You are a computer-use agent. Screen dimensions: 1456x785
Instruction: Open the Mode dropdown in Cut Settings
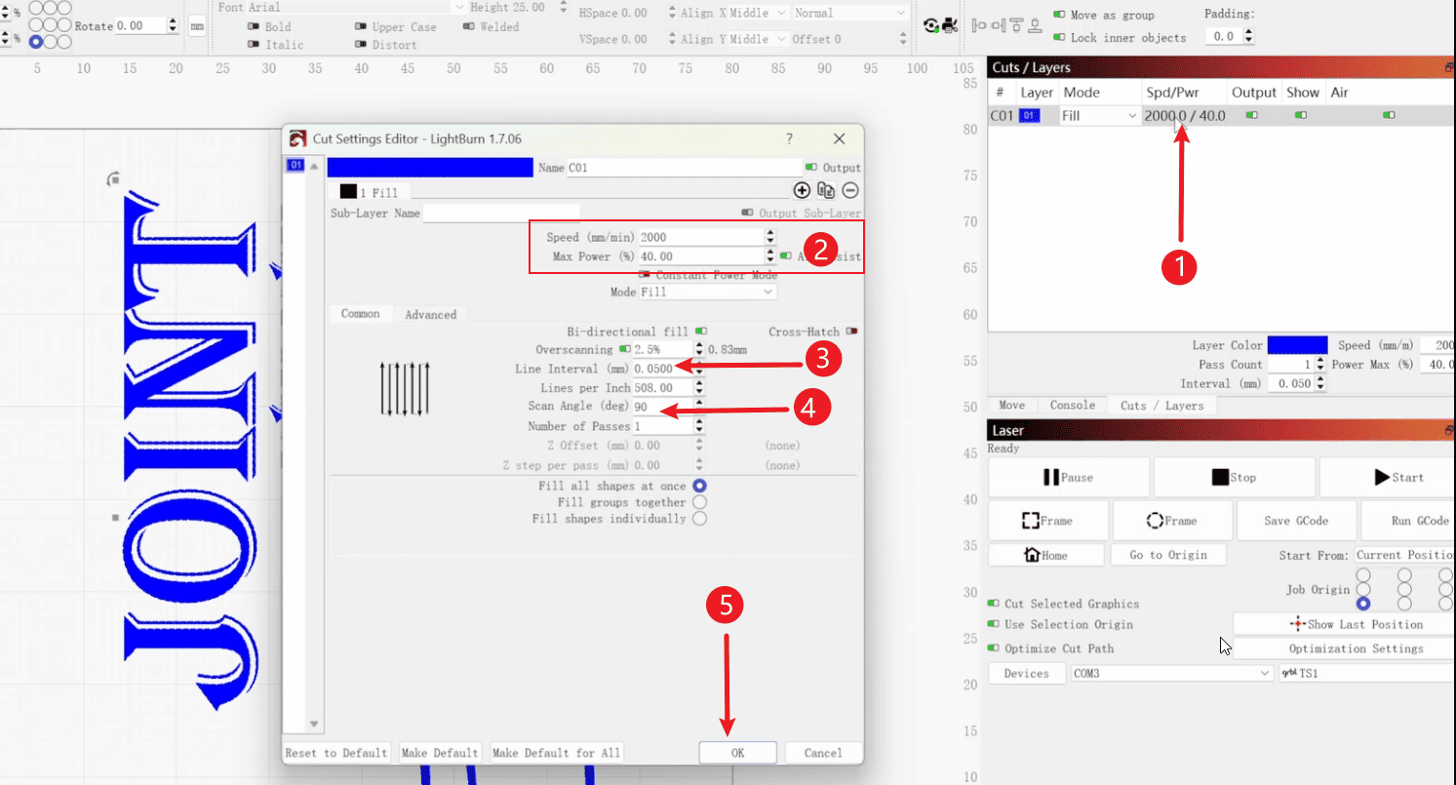tap(707, 292)
